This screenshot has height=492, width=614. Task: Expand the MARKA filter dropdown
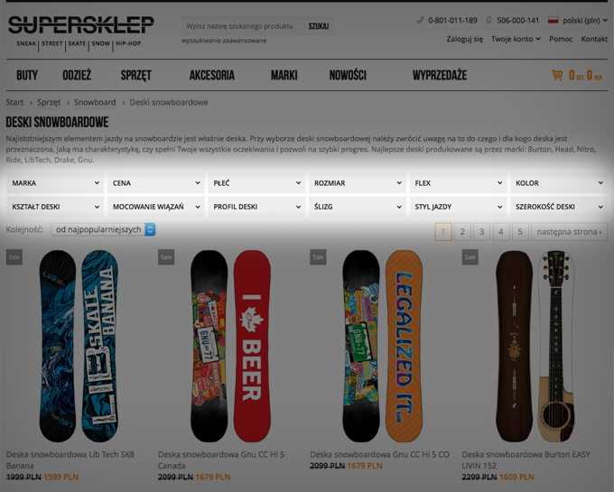pos(55,183)
